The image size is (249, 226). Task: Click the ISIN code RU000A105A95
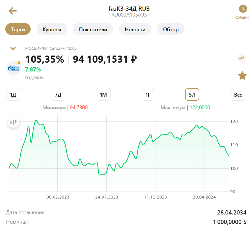tap(129, 15)
